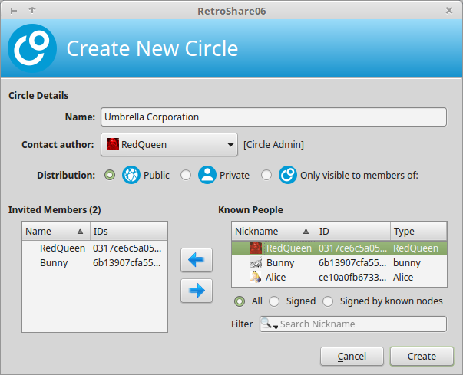Click the right blue arrow to remove member
The height and width of the screenshot is (375, 463).
point(197,291)
